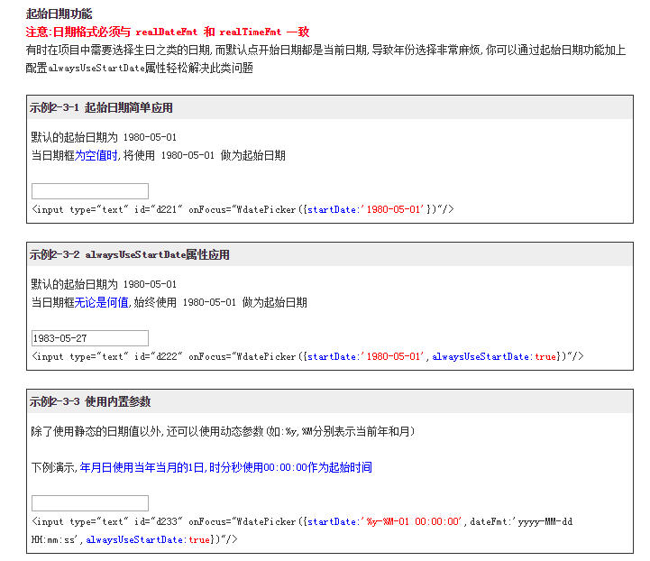Select the header 示例2-3-1 起始日期简单应用
This screenshot has width=650, height=561.
point(101,108)
